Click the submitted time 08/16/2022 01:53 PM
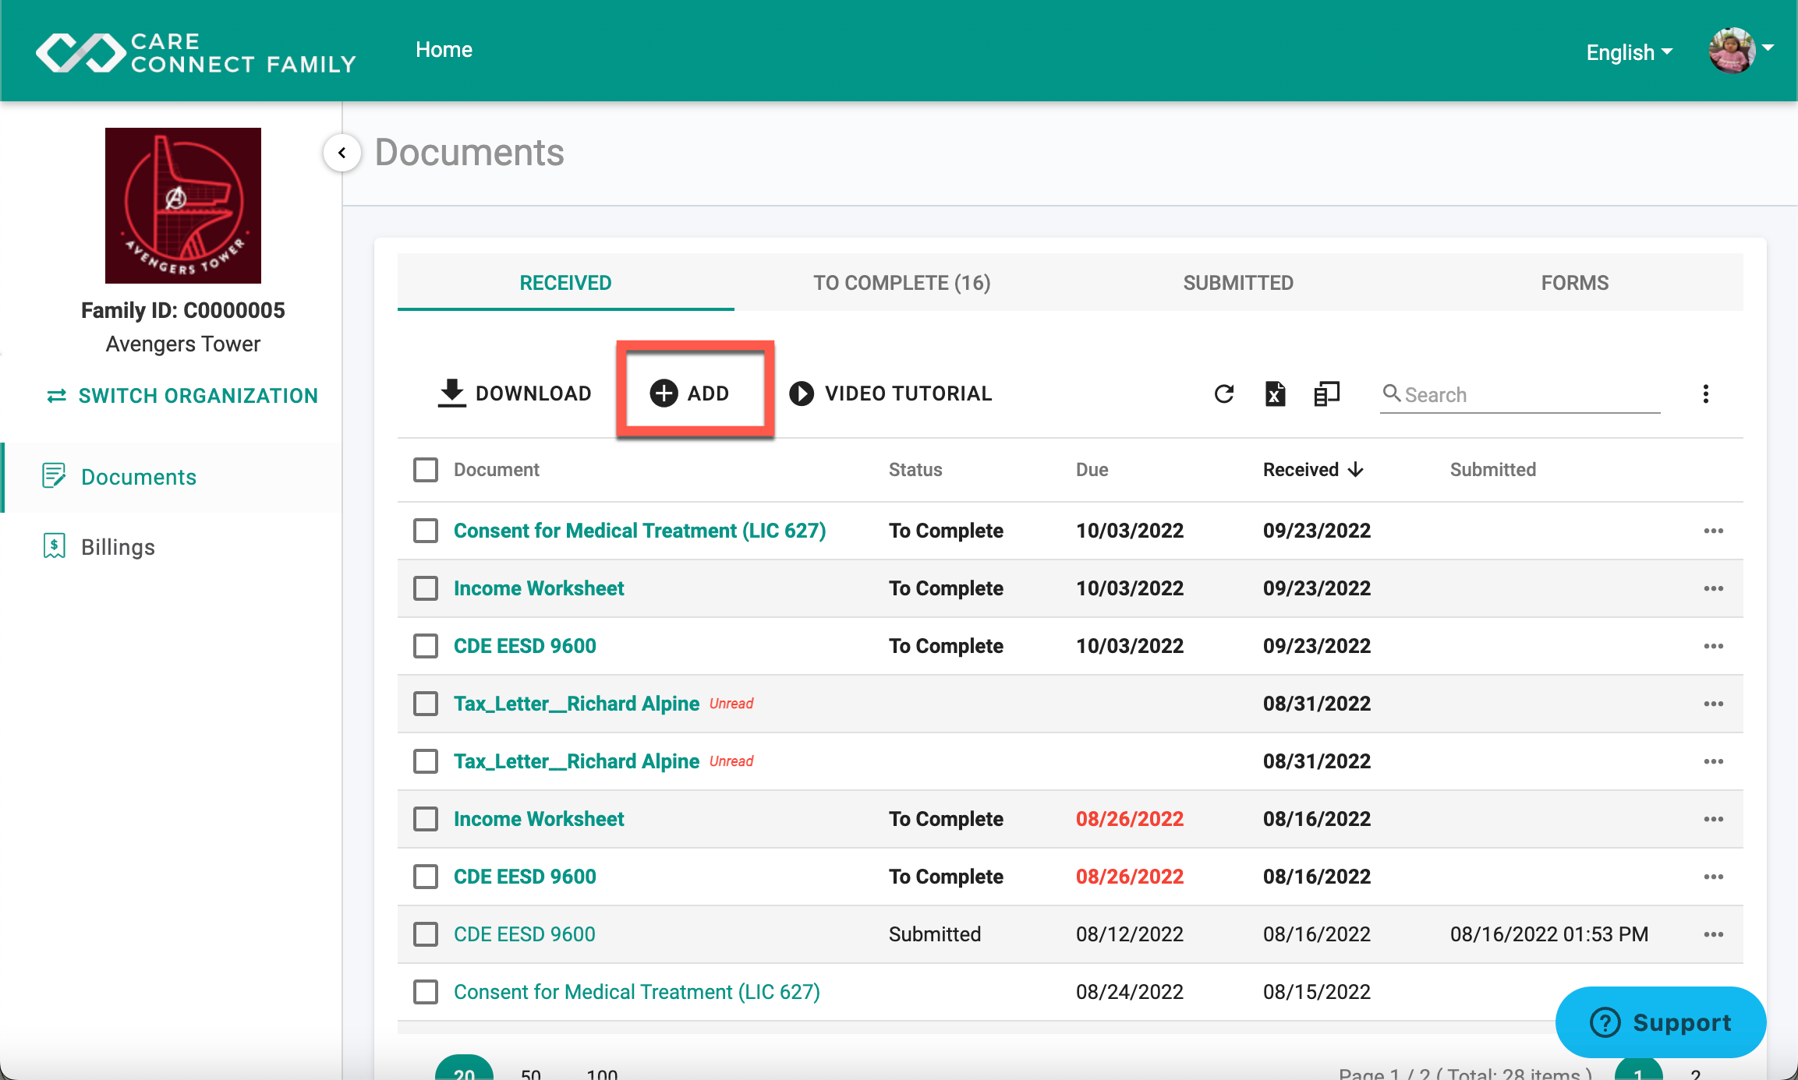 [x=1549, y=934]
